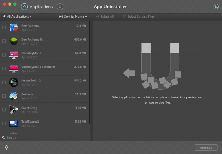This screenshot has width=222, height=154.
Task: Select the SnapNDrag name text
Action: coord(29,108)
